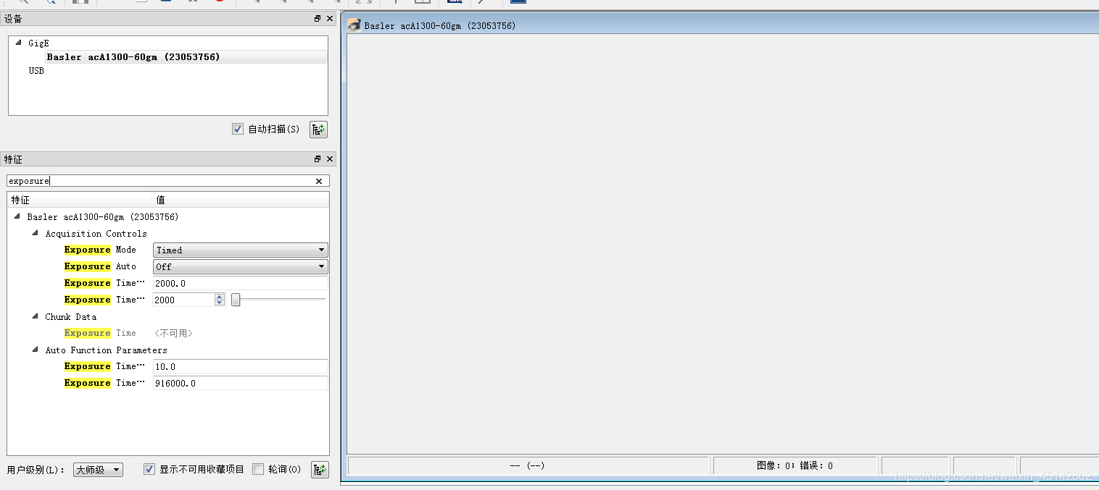The width and height of the screenshot is (1099, 490).
Task: Close the 设备 panel
Action: click(x=330, y=19)
